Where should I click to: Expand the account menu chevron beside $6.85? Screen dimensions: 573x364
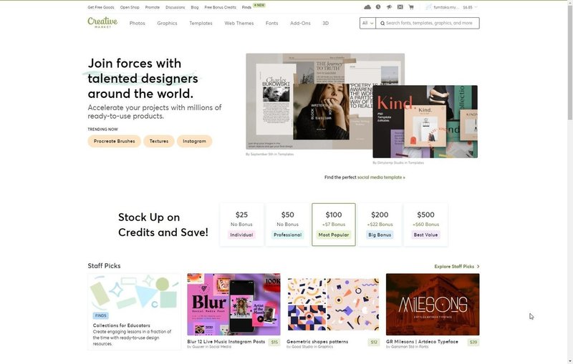click(476, 7)
